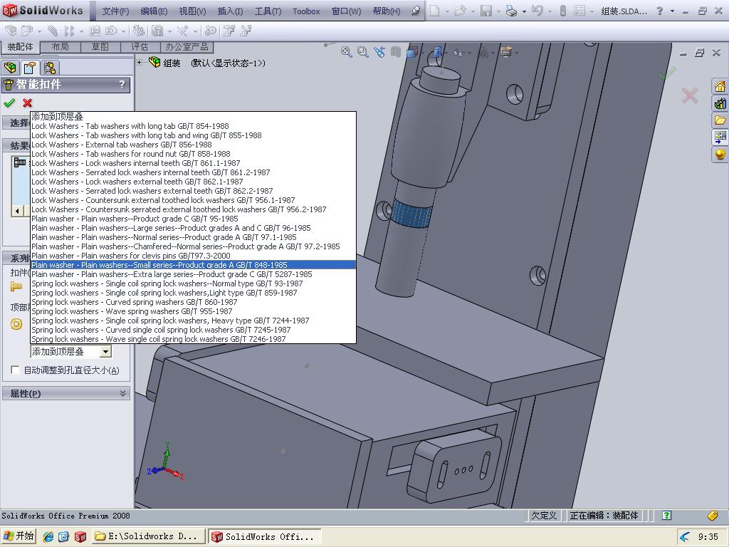729x547 pixels.
Task: Click the Mate paperclip icon
Action: pos(53,31)
